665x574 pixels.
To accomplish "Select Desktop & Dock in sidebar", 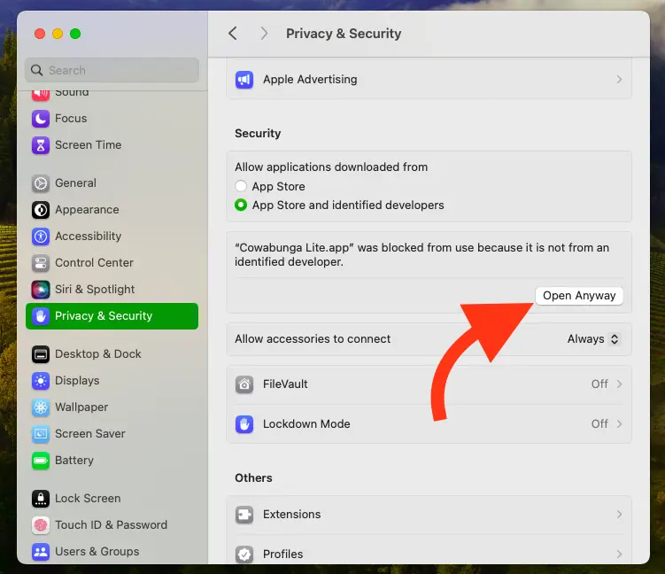I will point(112,354).
